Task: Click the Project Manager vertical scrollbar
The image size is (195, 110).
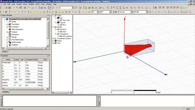Action: coord(48,32)
